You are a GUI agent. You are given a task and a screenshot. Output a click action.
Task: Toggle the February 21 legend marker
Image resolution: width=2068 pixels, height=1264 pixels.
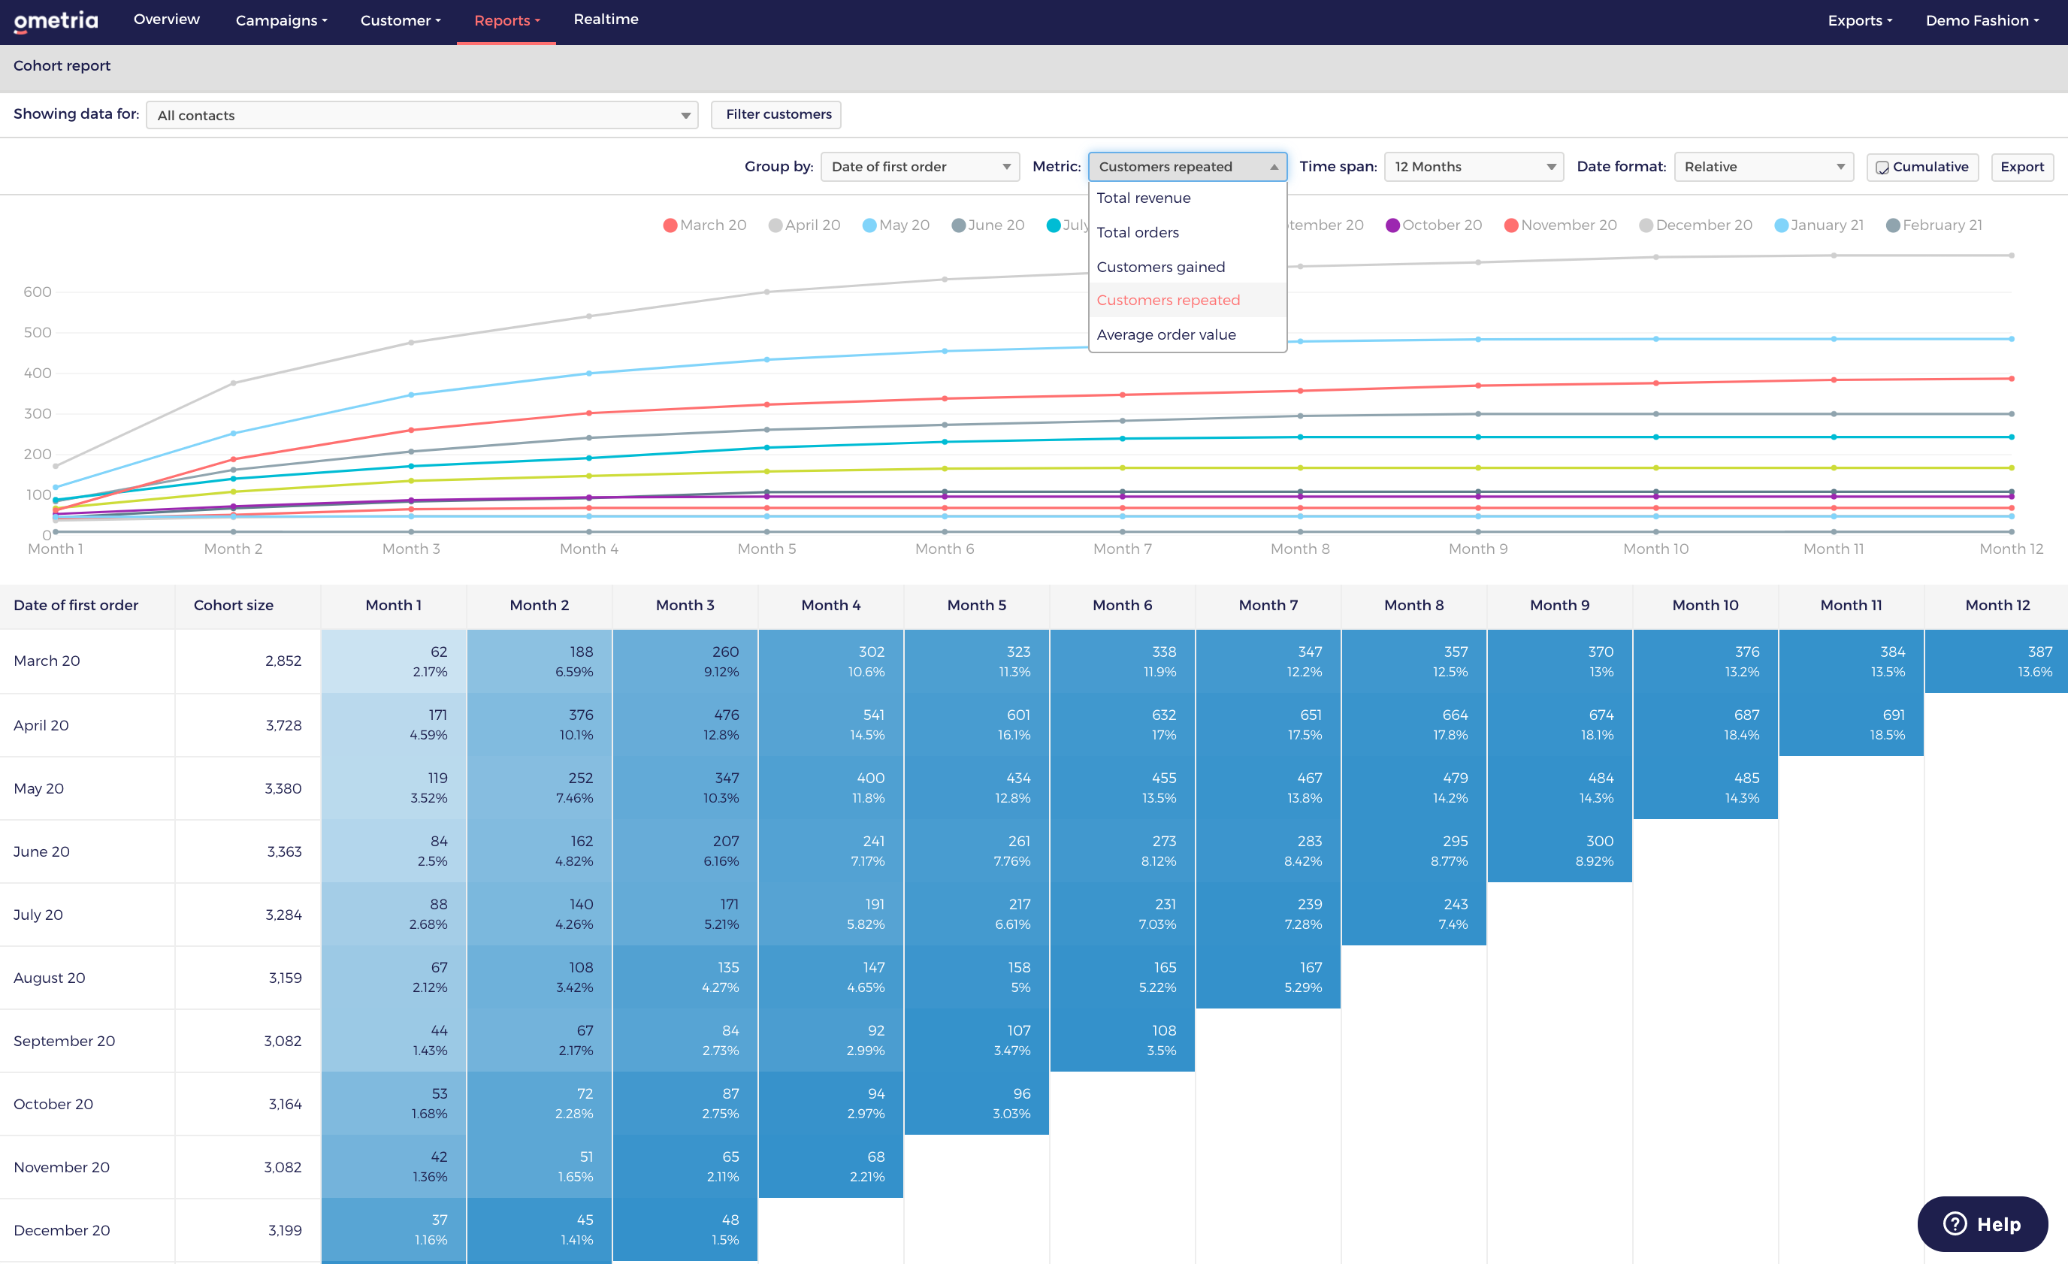pos(1893,225)
